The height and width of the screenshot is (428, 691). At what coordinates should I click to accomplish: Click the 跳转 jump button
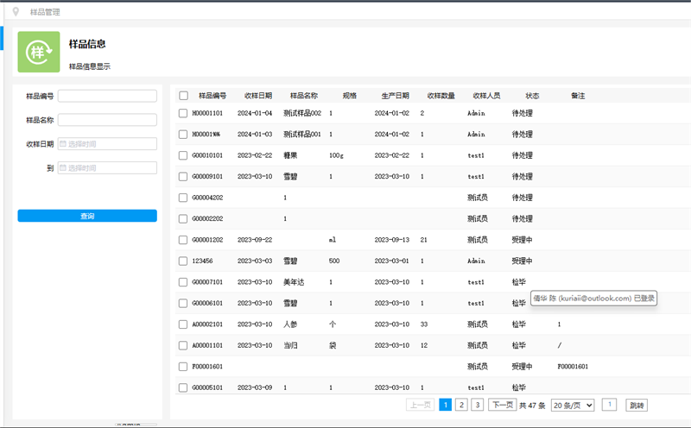(x=636, y=405)
